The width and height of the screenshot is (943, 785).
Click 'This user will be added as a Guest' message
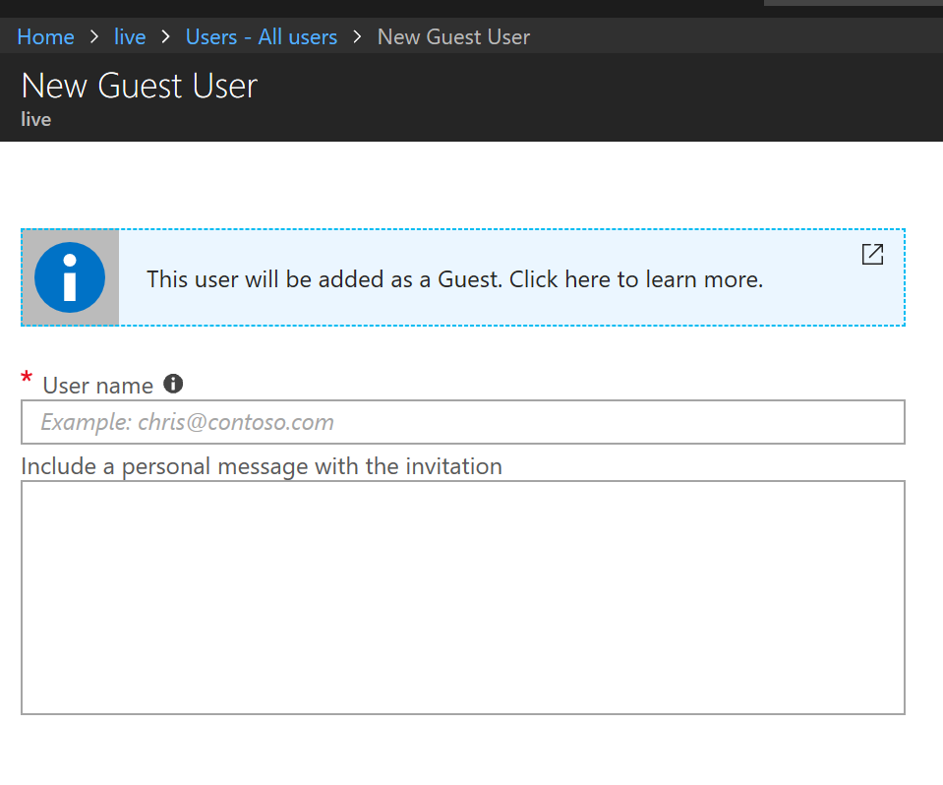[x=454, y=279]
